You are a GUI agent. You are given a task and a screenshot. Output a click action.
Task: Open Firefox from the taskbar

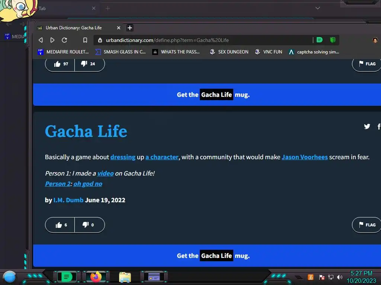96,277
